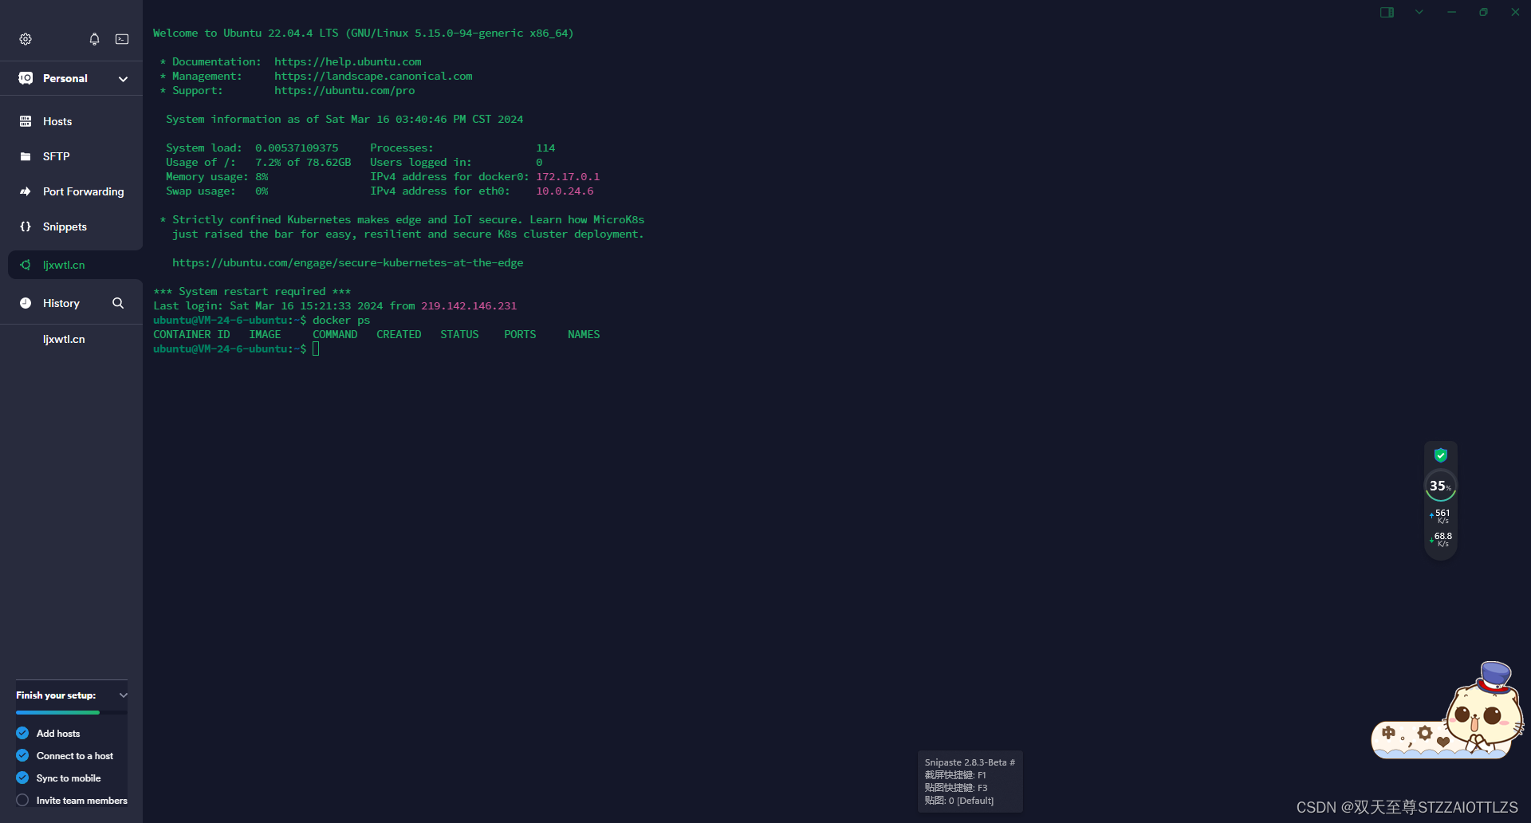Open Port Forwarding via its arrow icon
Image resolution: width=1531 pixels, height=823 pixels.
pos(26,191)
